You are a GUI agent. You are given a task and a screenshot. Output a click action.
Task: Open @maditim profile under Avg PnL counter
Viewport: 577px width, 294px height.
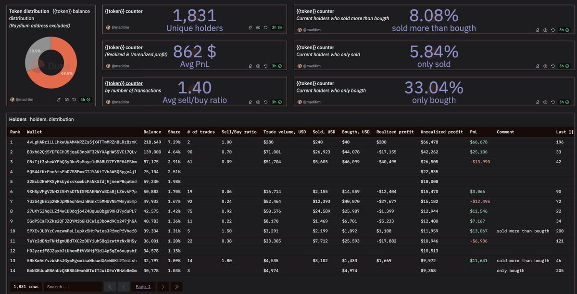[x=119, y=66]
